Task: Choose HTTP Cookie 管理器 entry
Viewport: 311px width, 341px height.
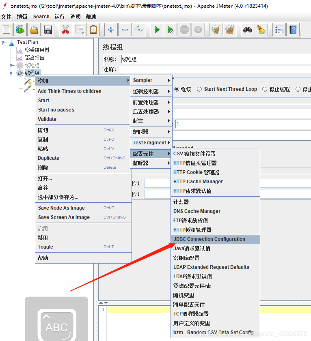Action: click(216, 172)
